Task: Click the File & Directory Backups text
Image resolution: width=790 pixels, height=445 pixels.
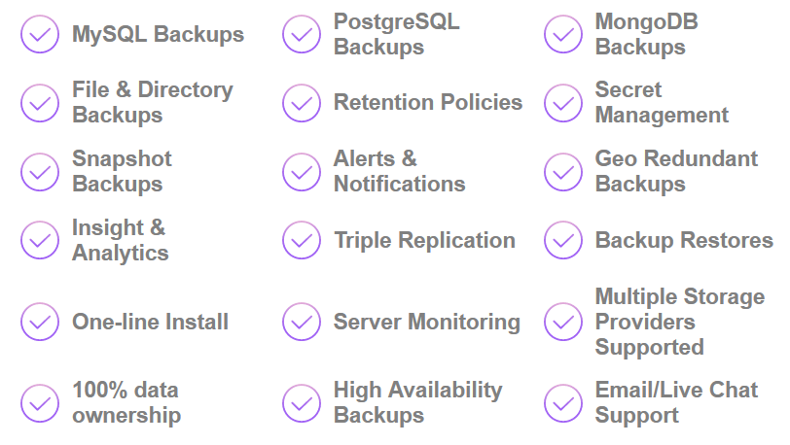Action: point(153,103)
